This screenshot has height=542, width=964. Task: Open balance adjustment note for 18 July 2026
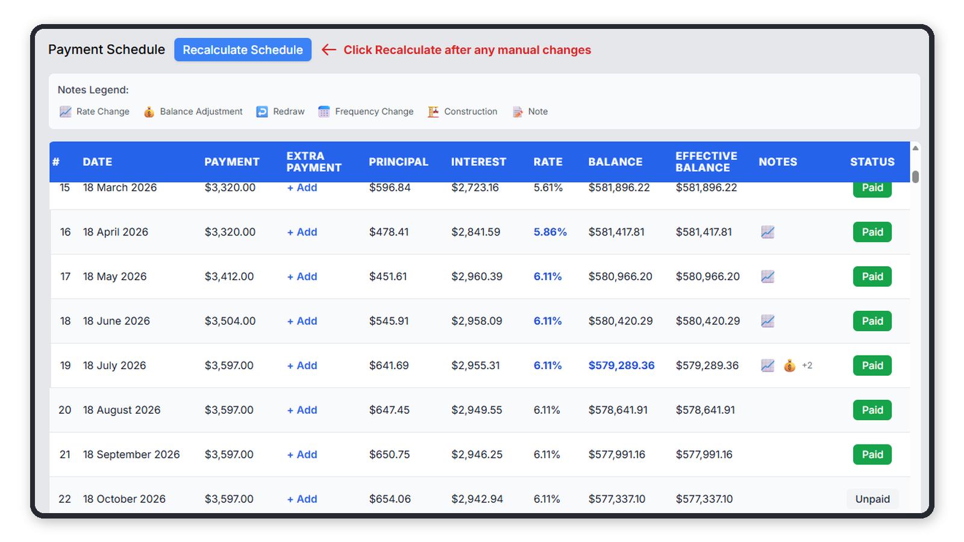(789, 366)
